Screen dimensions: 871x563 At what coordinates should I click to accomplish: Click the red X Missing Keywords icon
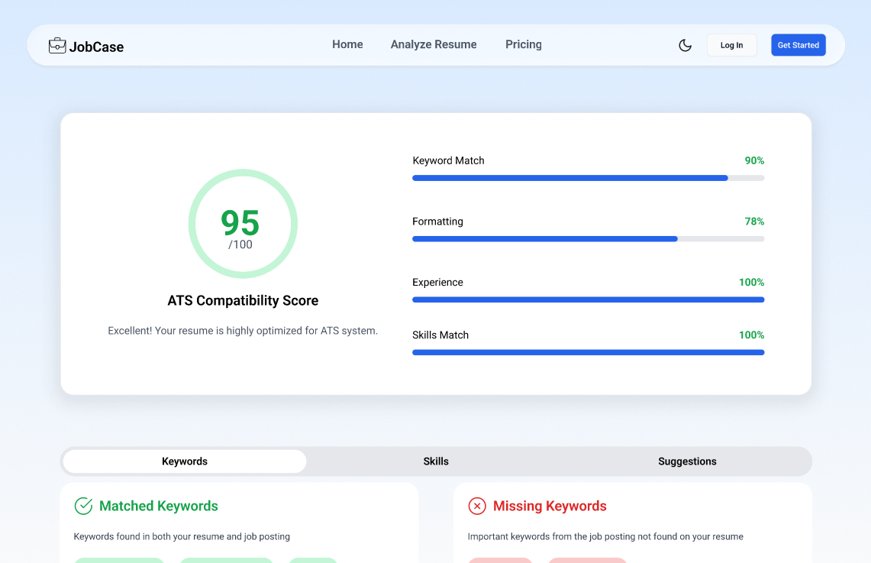[477, 506]
